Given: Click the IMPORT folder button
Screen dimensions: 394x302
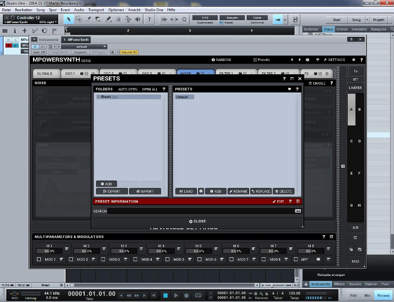Looking at the screenshot, I should (145, 191).
